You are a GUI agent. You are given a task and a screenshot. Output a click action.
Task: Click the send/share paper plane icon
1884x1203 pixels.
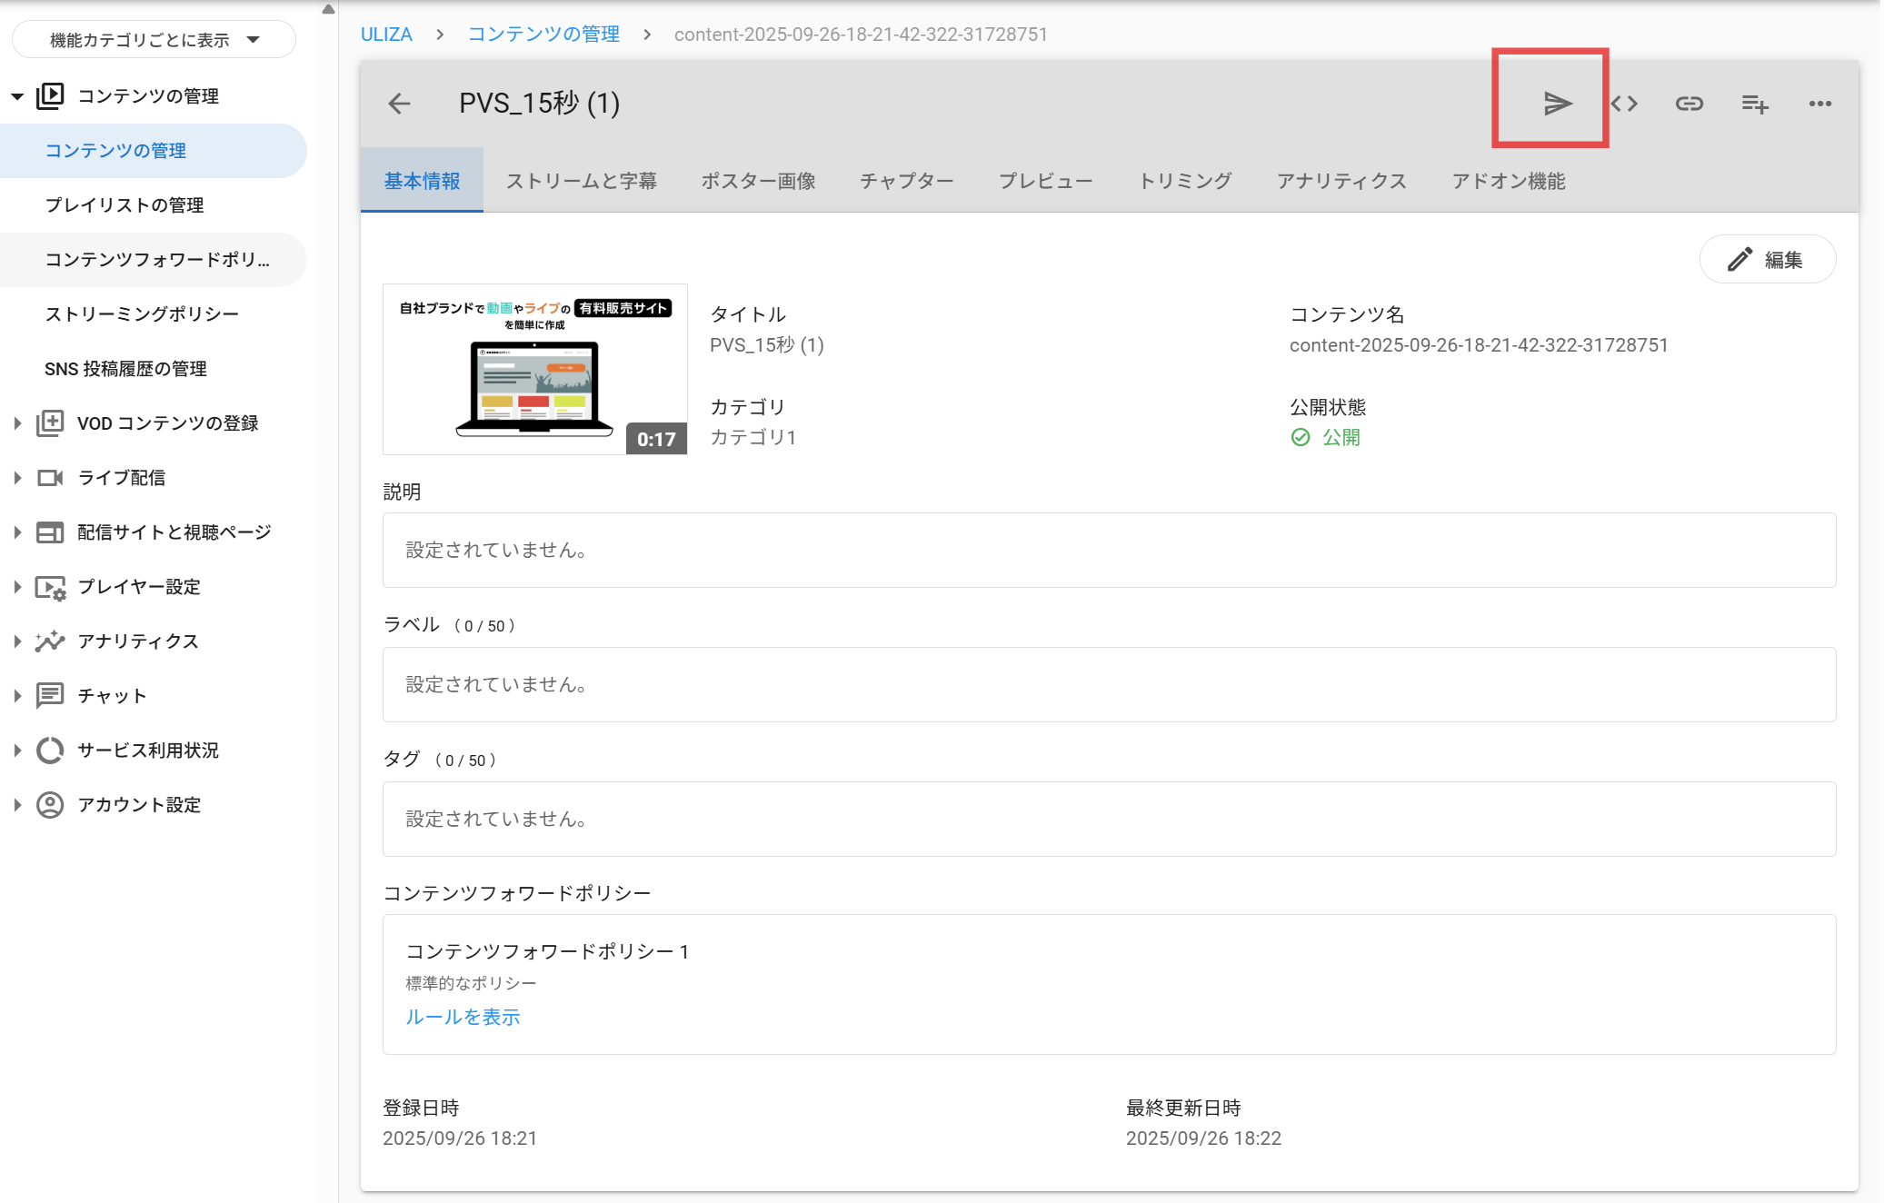point(1557,104)
